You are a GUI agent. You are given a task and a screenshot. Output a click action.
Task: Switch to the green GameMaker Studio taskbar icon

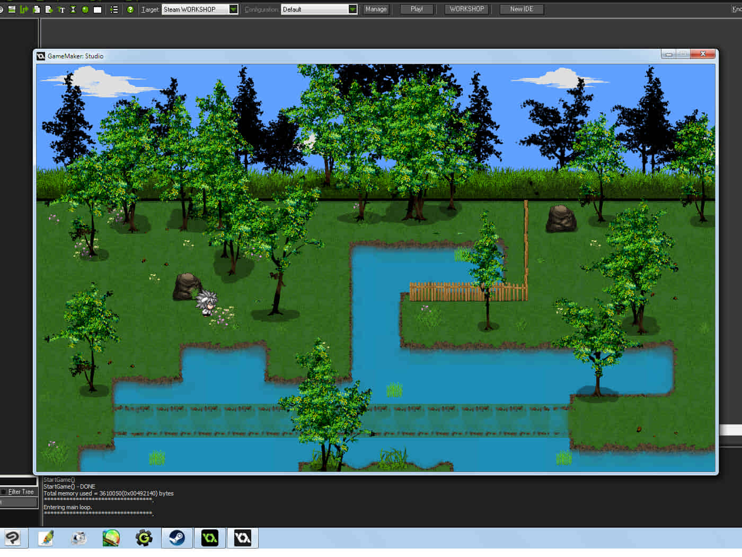210,538
